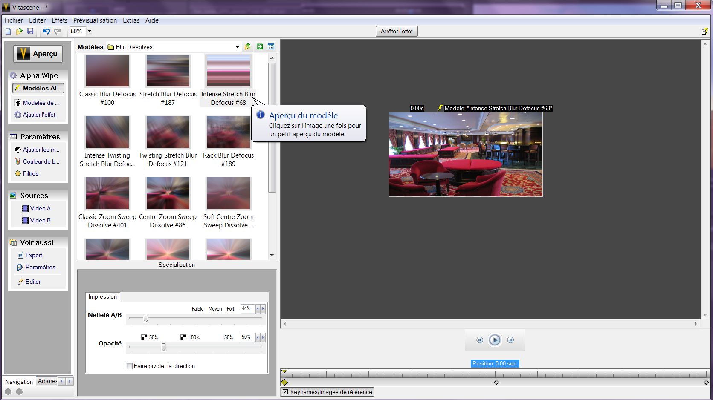Viewport: 713px width, 400px height.
Task: Open the Filtres option
Action: (x=30, y=173)
